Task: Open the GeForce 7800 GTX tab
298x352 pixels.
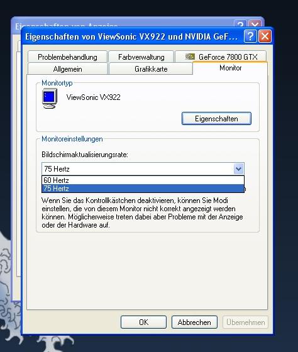Action: (221, 57)
